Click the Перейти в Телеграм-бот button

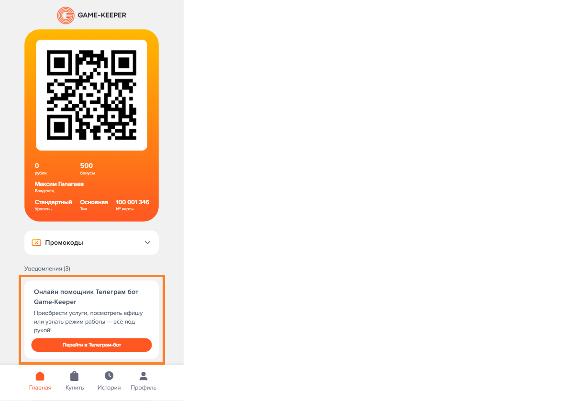(x=91, y=345)
